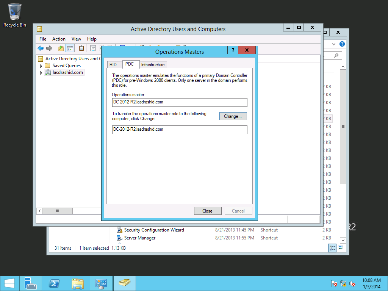The height and width of the screenshot is (291, 388).
Task: Maximize the Active Directory Users and Computers window
Action: click(299, 27)
